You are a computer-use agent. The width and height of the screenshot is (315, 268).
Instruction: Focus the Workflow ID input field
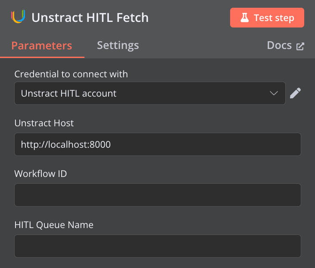(158, 195)
